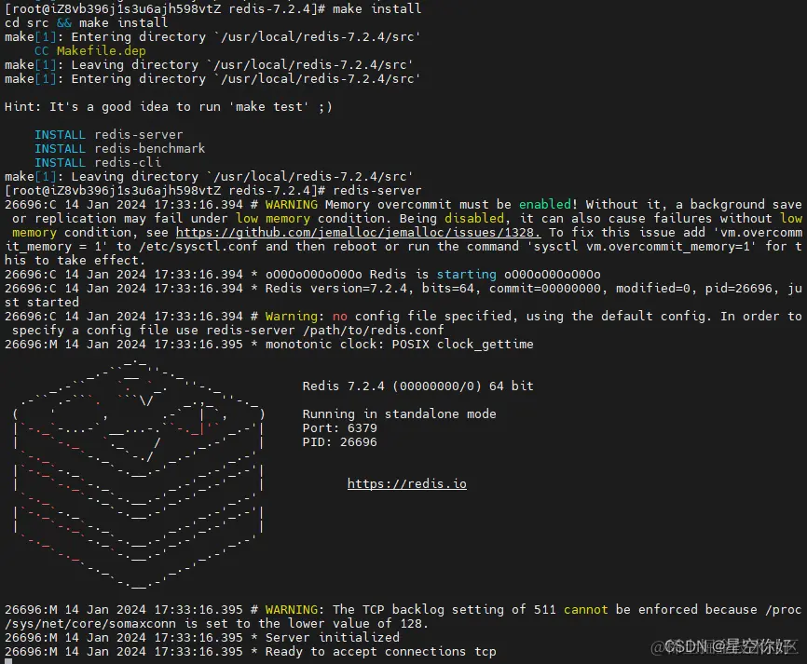Click the 'PID: 26696' text
Screen dimensions: 807x664
(340, 441)
